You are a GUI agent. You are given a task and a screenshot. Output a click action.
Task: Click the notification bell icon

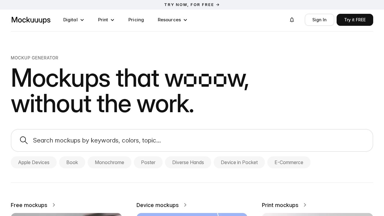tap(292, 20)
